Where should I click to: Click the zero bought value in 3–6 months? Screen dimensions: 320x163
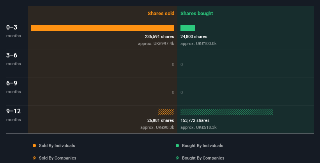click(x=182, y=65)
